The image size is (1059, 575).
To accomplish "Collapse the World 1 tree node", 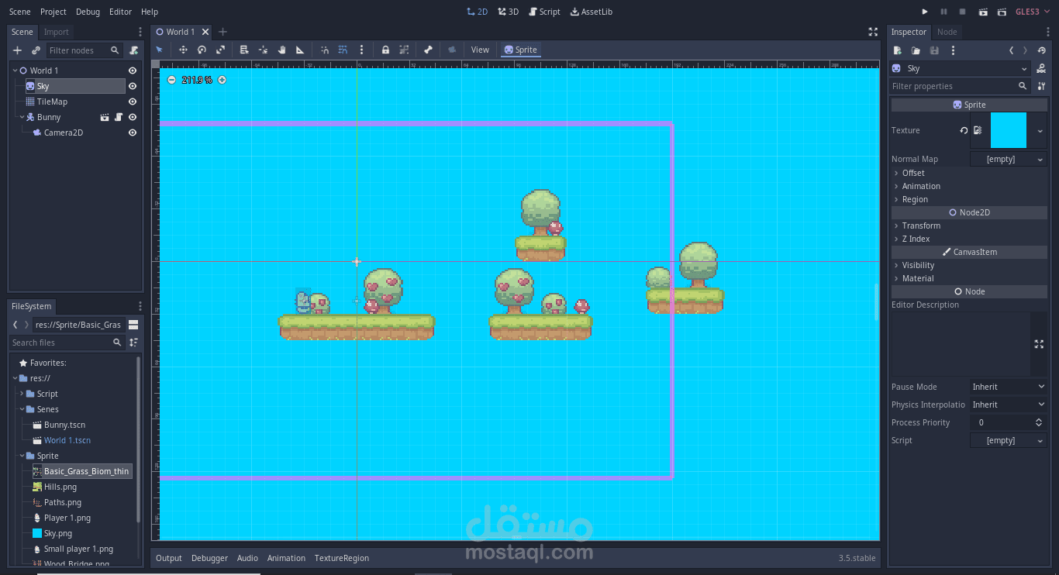I will [x=15, y=71].
